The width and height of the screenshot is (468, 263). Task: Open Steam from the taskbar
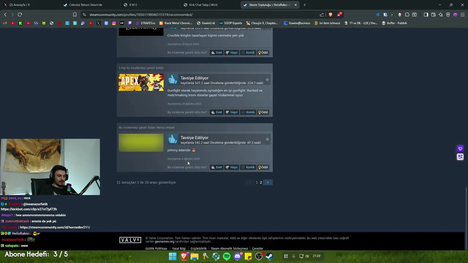coord(269,256)
